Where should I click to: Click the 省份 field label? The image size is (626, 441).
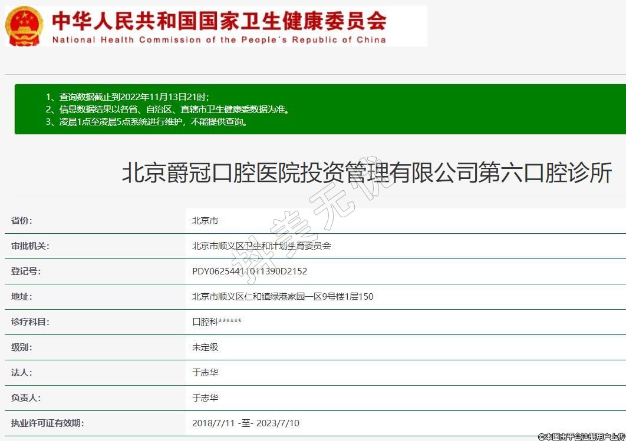click(22, 221)
